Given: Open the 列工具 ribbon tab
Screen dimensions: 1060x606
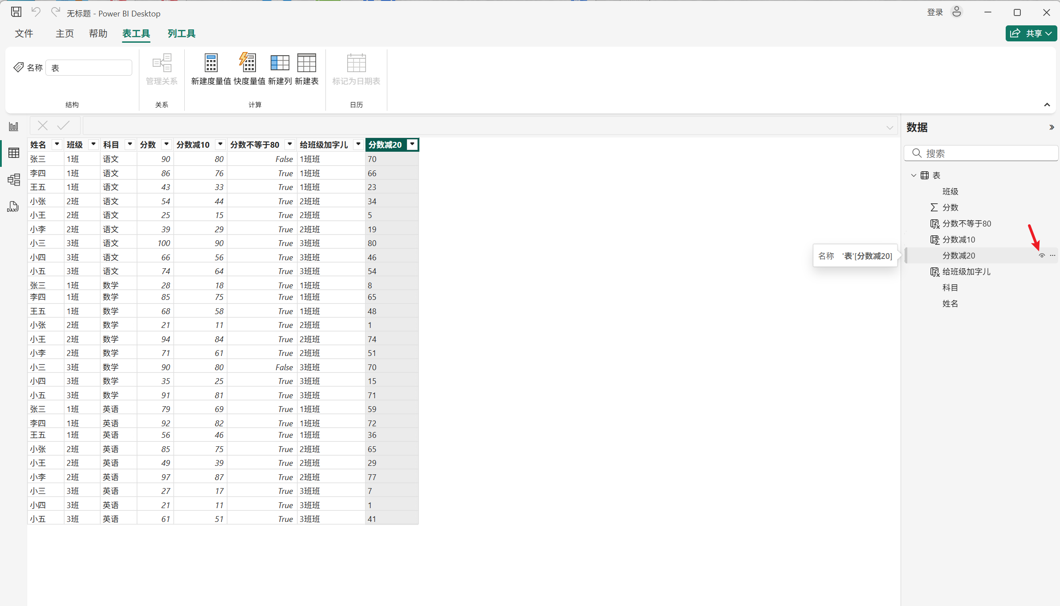Looking at the screenshot, I should point(181,34).
